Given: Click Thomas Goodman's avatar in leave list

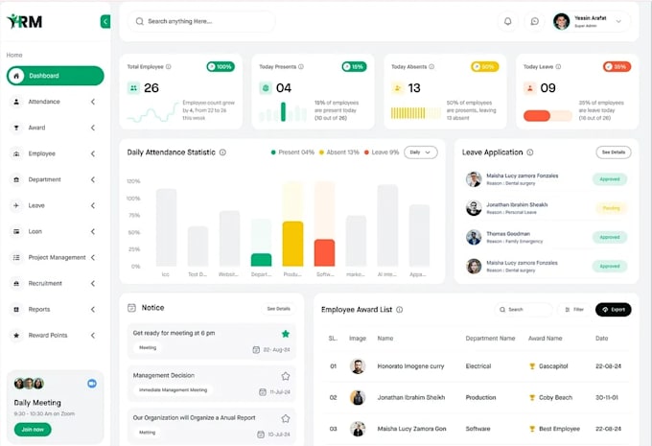Looking at the screenshot, I should [x=474, y=237].
